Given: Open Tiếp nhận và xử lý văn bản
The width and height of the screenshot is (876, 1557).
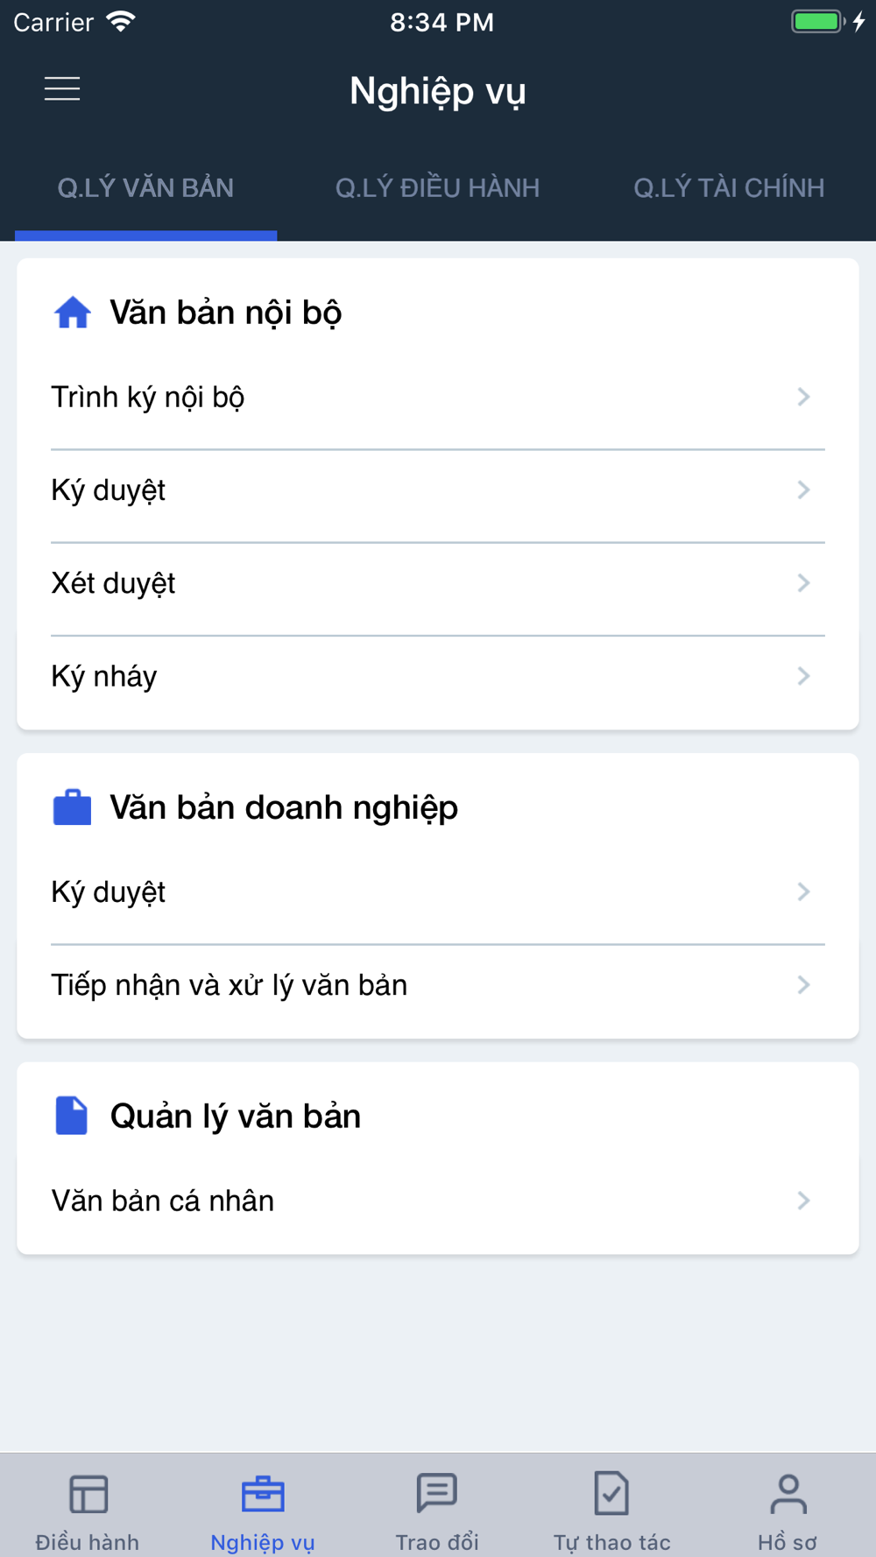Looking at the screenshot, I should [437, 985].
